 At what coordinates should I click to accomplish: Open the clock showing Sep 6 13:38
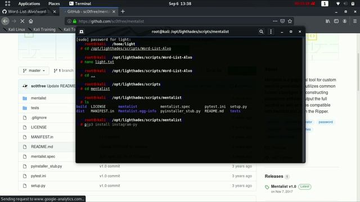(180, 4)
